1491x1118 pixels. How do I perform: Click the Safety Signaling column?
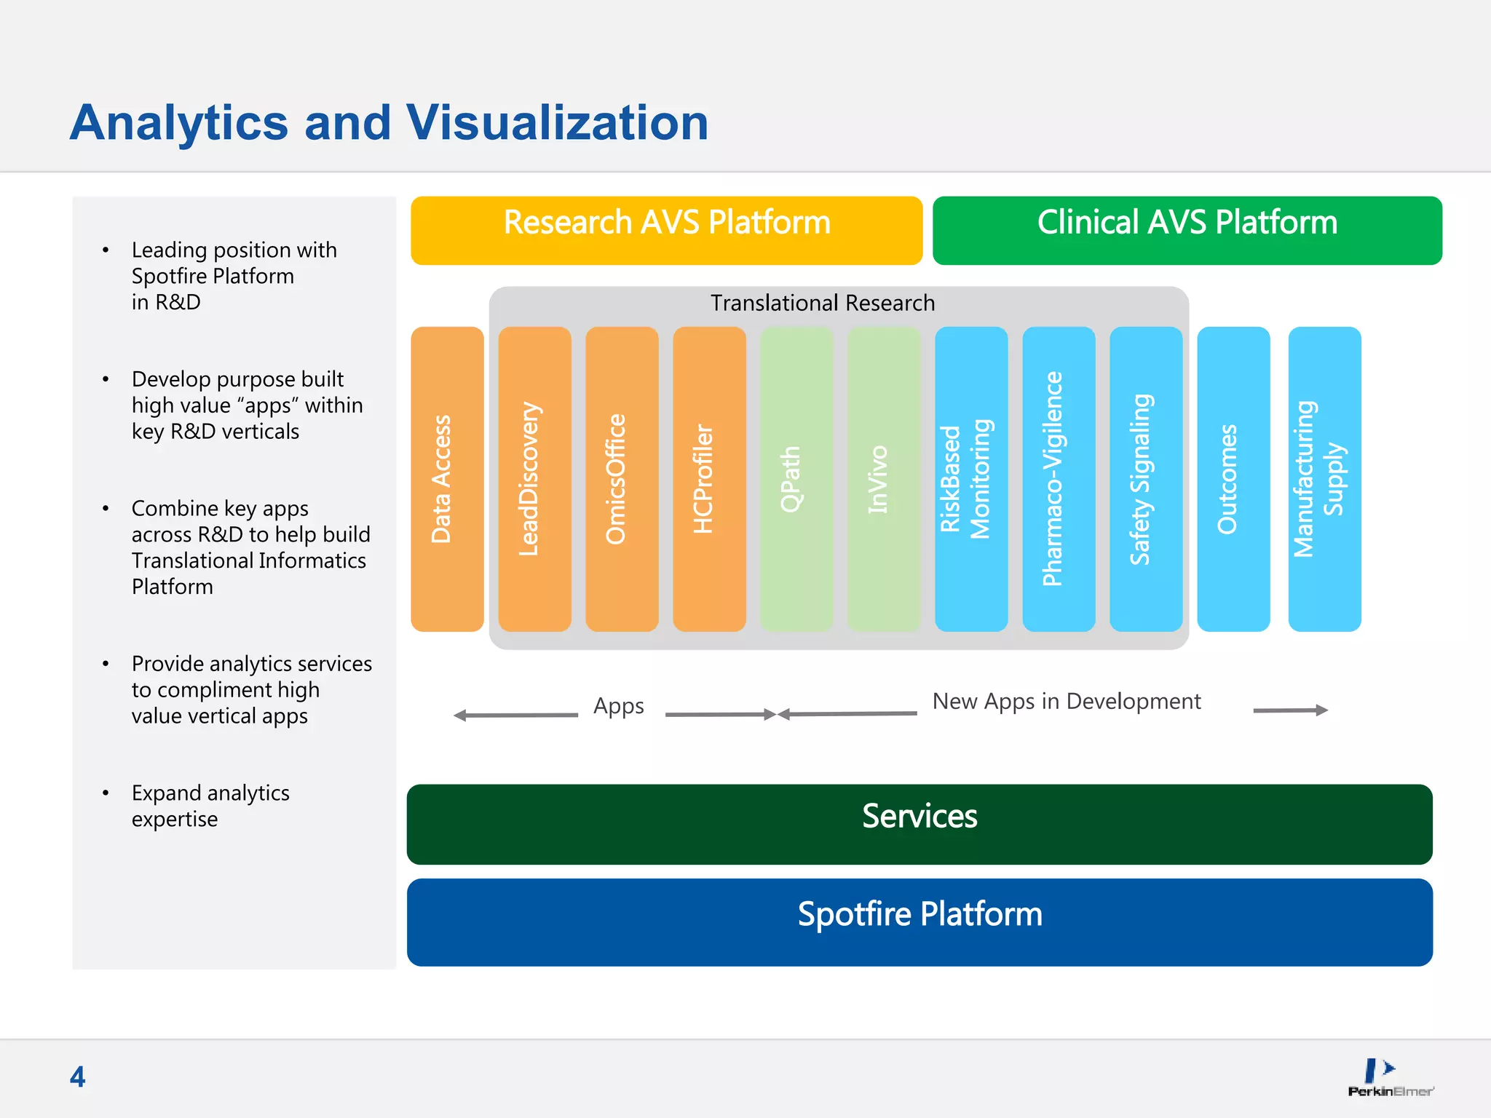pyautogui.click(x=1146, y=479)
